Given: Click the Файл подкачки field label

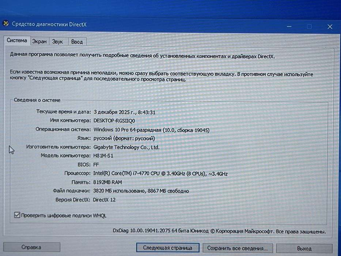Looking at the screenshot, I should coord(72,191).
